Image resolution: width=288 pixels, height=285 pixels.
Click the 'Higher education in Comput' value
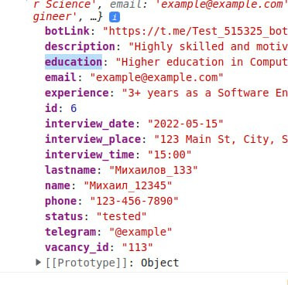pyautogui.click(x=201, y=62)
